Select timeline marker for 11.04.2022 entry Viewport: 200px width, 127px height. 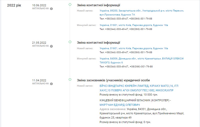pos(70,80)
